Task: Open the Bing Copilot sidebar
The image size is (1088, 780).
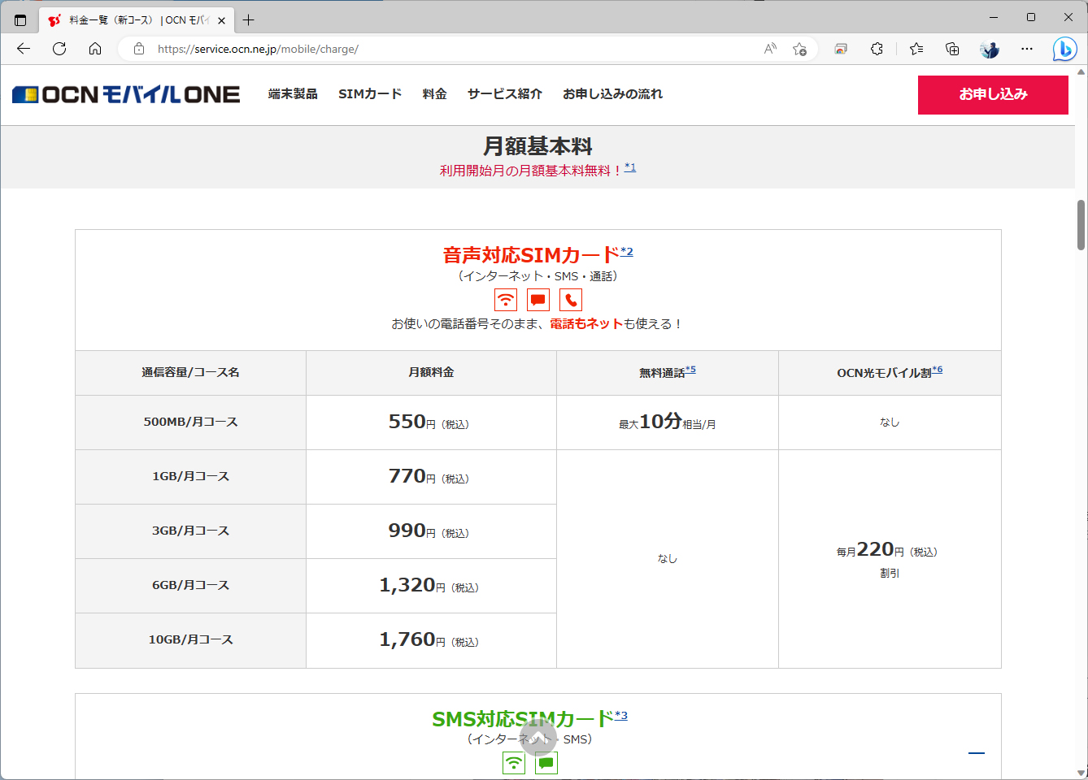Action: (x=1064, y=49)
